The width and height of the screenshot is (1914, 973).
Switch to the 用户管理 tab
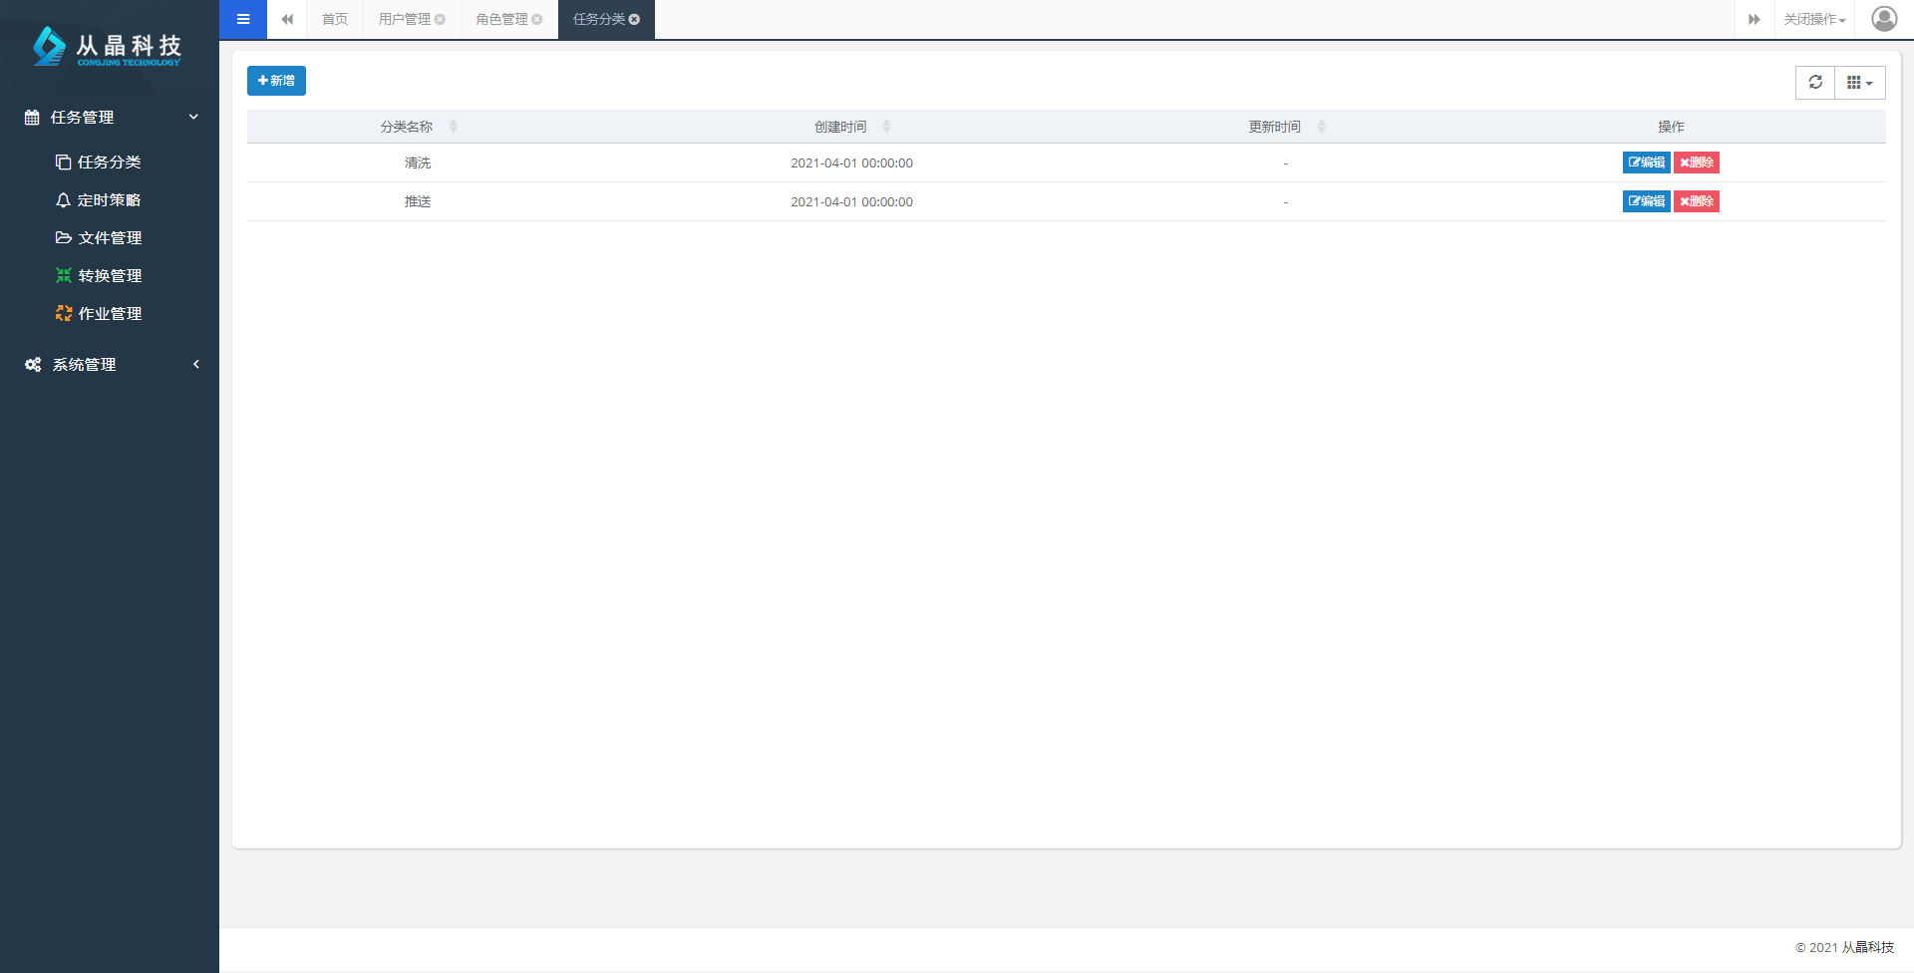[x=405, y=20]
